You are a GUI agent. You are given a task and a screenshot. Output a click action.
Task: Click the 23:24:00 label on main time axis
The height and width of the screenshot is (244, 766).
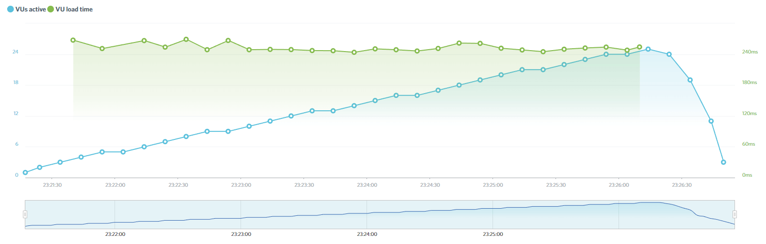(367, 185)
